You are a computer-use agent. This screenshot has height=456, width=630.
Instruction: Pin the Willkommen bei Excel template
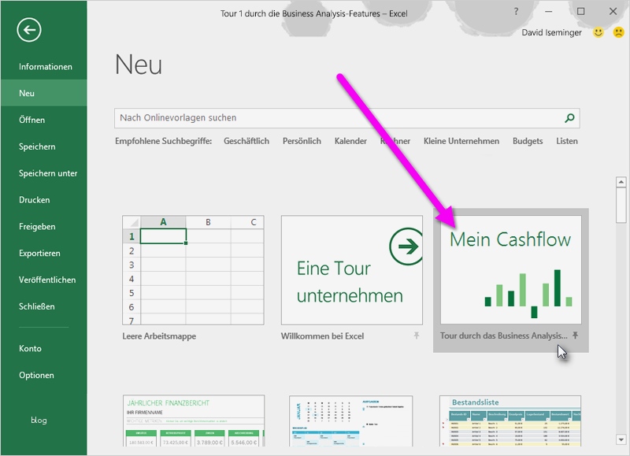click(x=417, y=336)
